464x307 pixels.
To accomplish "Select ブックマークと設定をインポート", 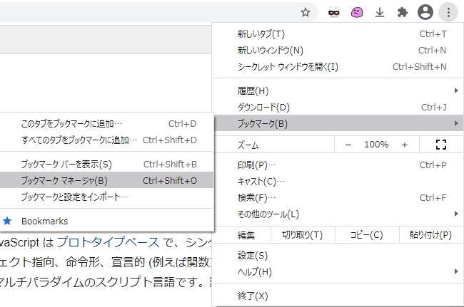I will [106, 197].
